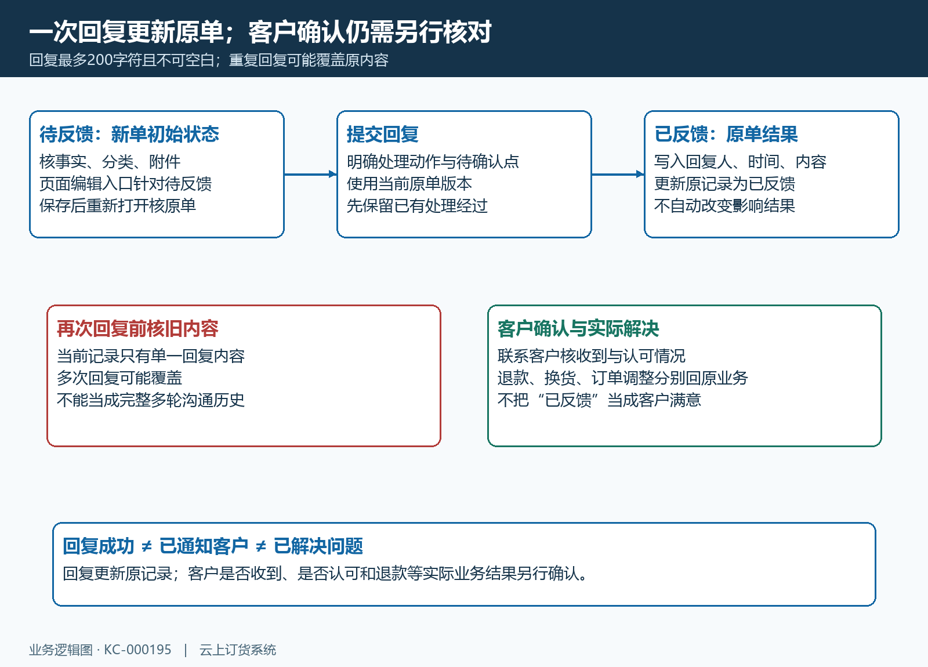Click footer text '业务逻辑图 · KC-000195'

pos(100,650)
